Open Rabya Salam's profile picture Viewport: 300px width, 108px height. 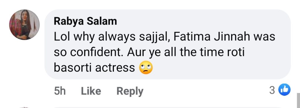(25, 25)
